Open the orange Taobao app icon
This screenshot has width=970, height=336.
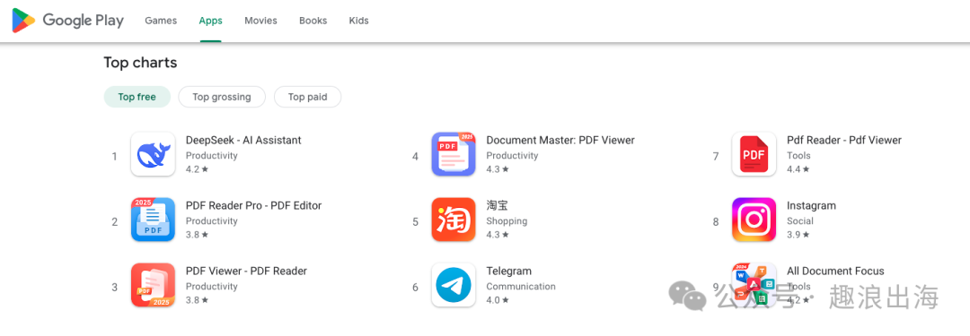click(454, 220)
